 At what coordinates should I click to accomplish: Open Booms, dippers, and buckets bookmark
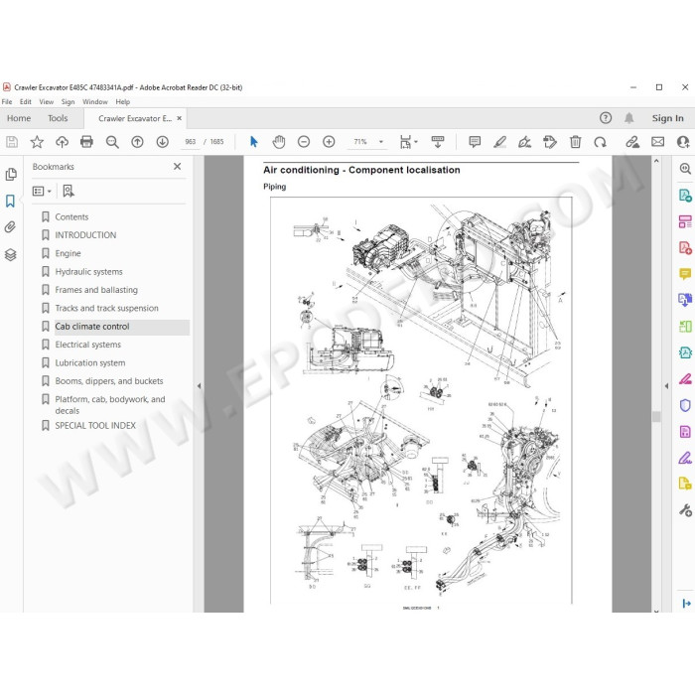pos(109,380)
